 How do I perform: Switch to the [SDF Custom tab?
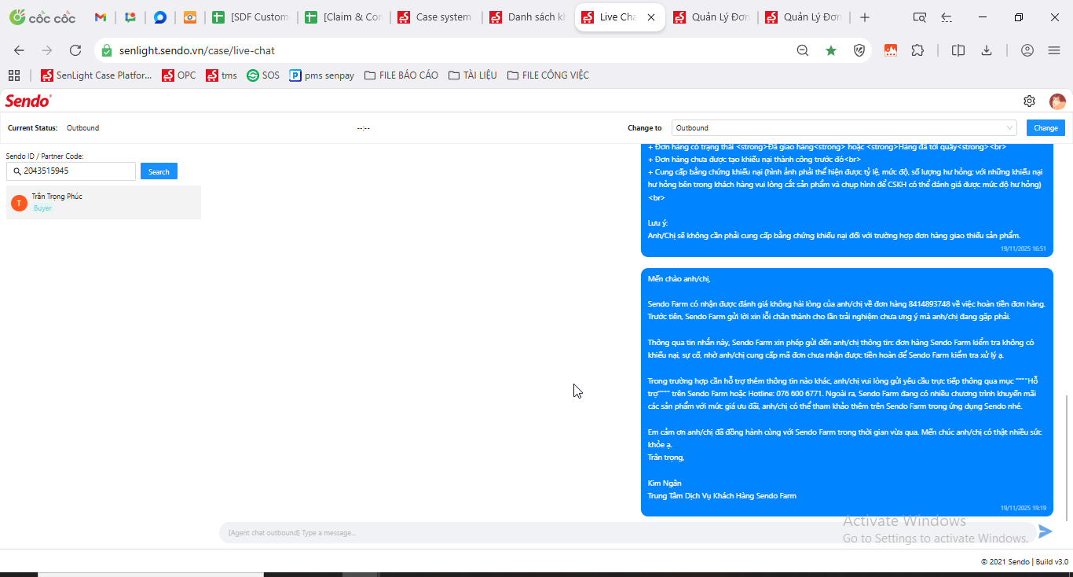(x=251, y=17)
